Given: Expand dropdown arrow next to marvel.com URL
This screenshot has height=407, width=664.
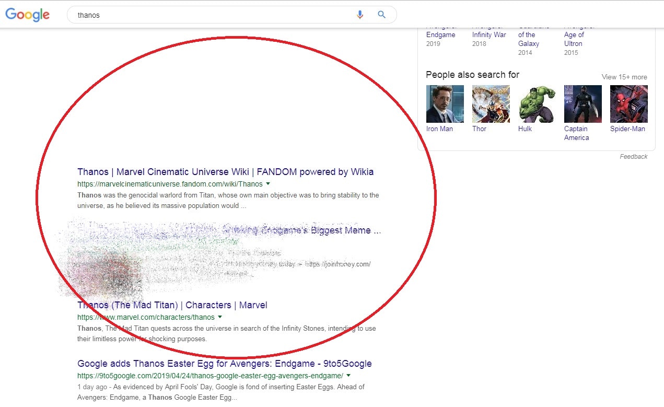Looking at the screenshot, I should 220,317.
